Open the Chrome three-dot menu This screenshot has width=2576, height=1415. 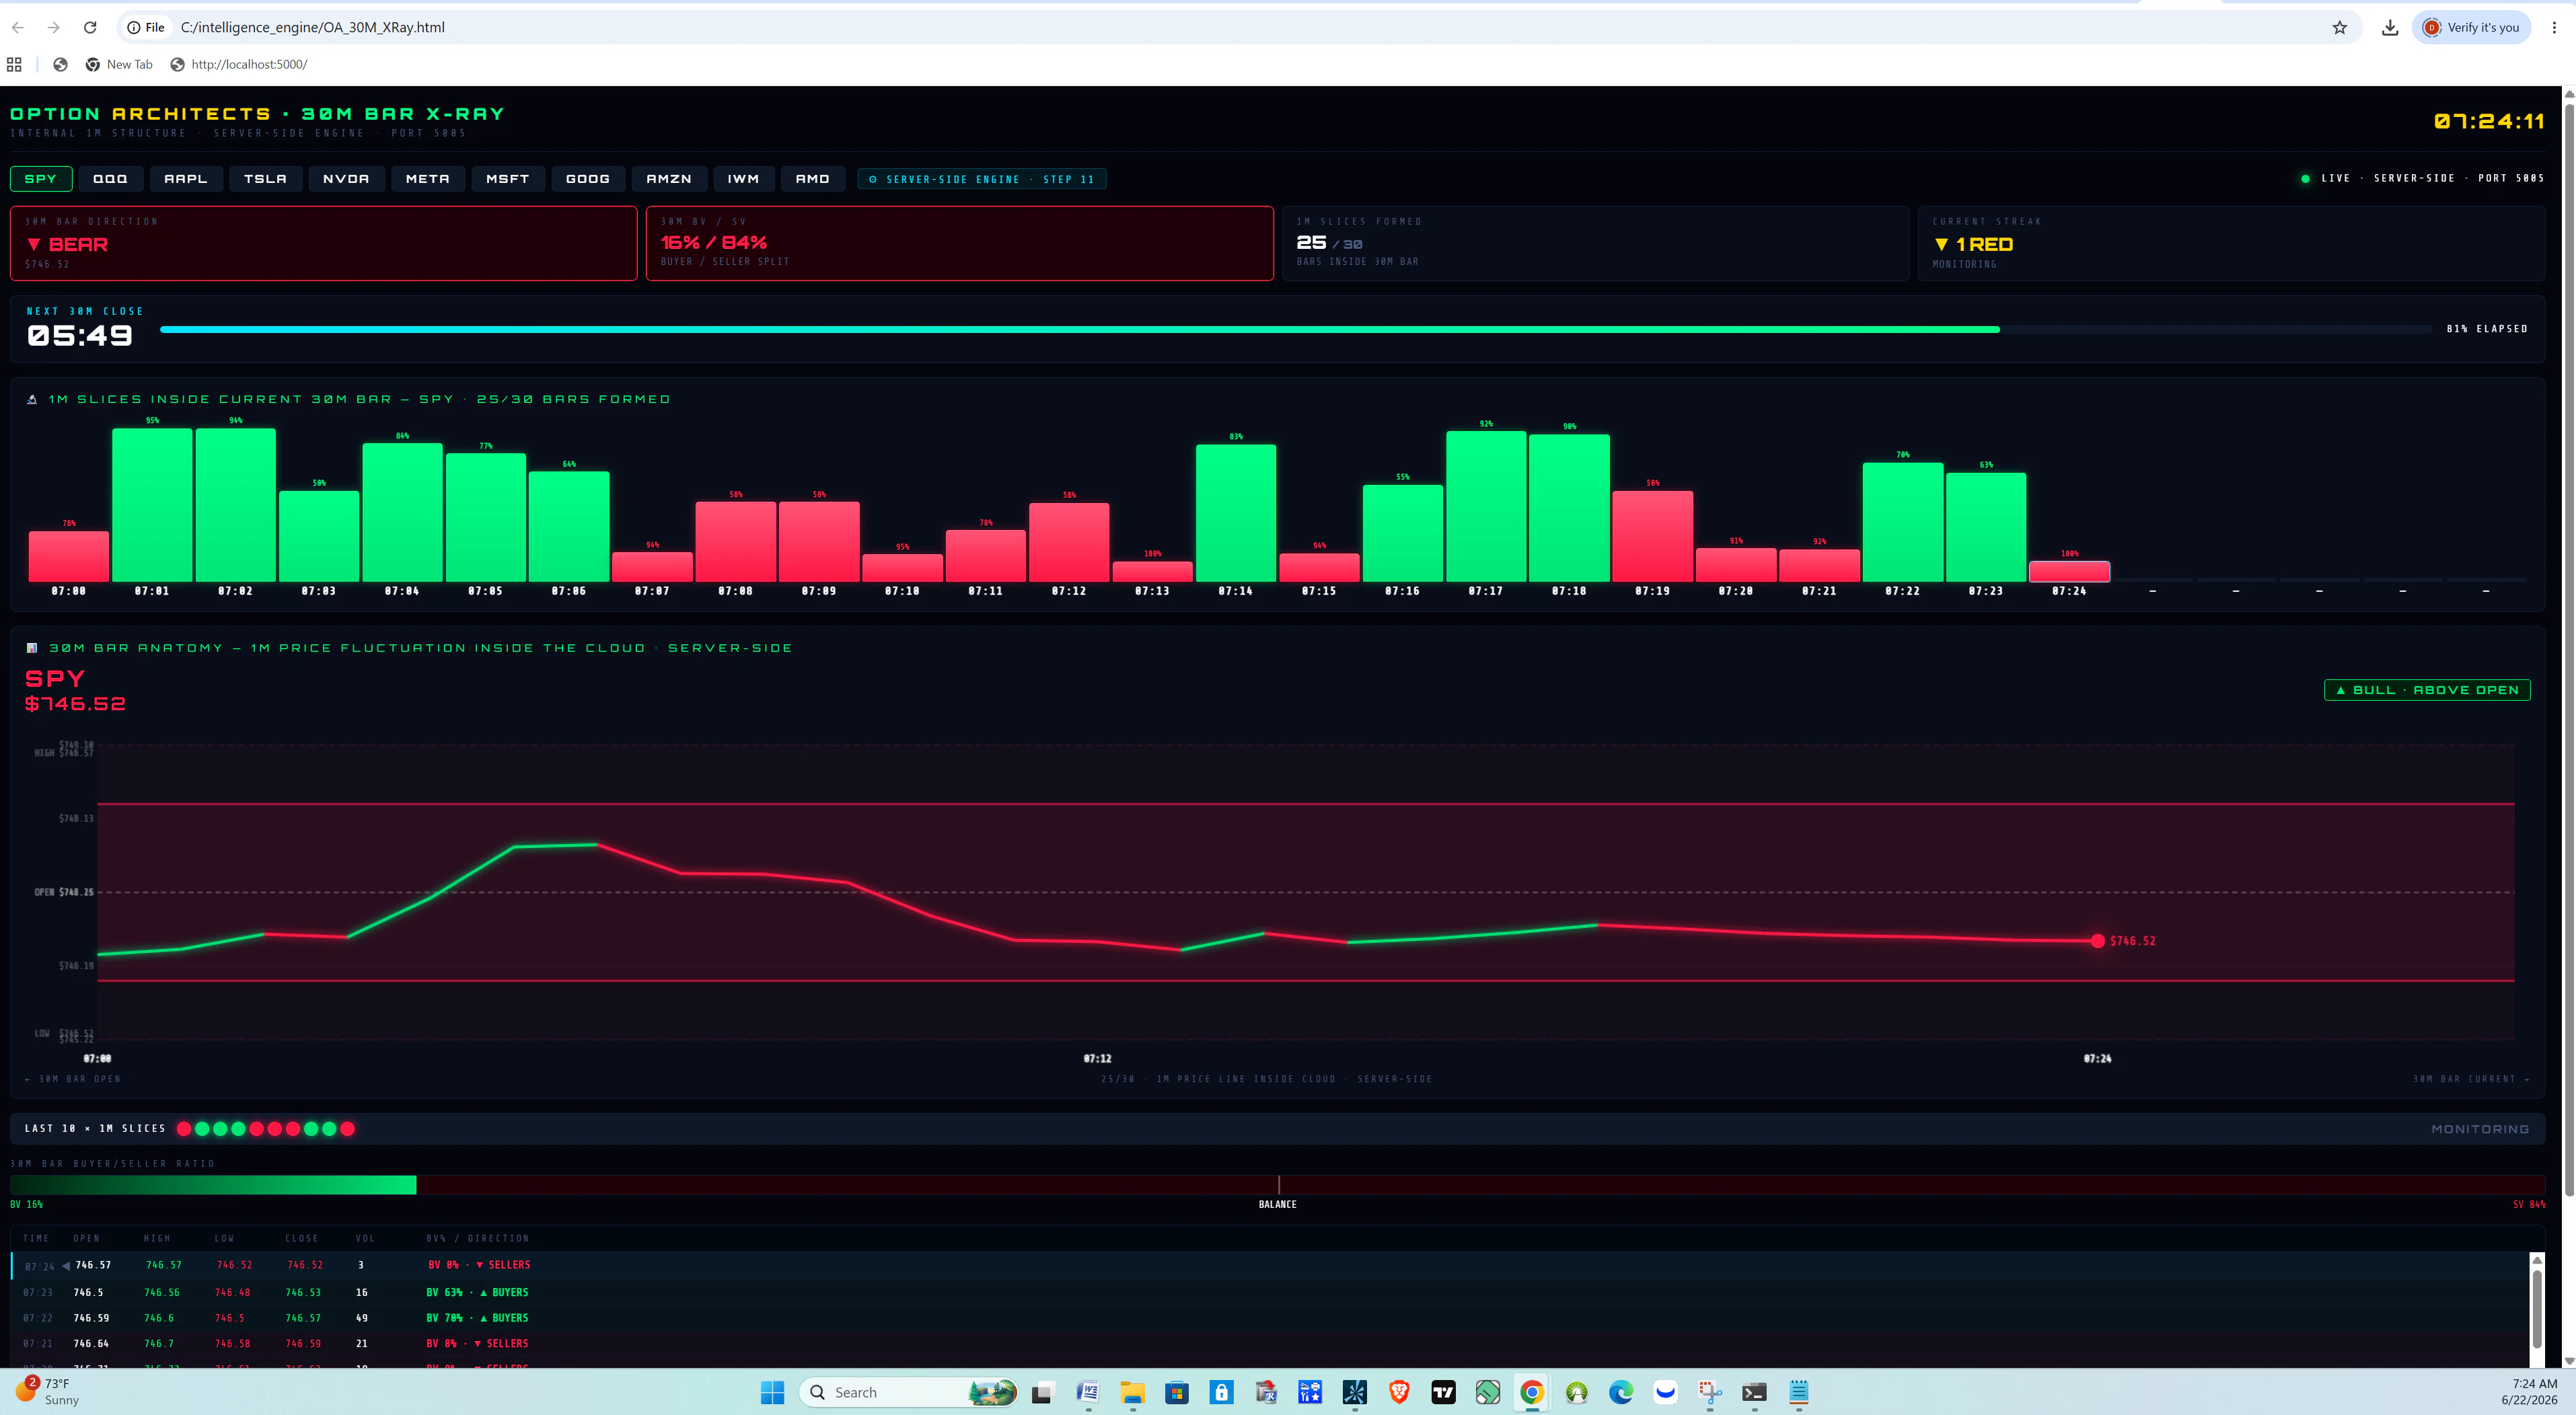(x=2553, y=27)
